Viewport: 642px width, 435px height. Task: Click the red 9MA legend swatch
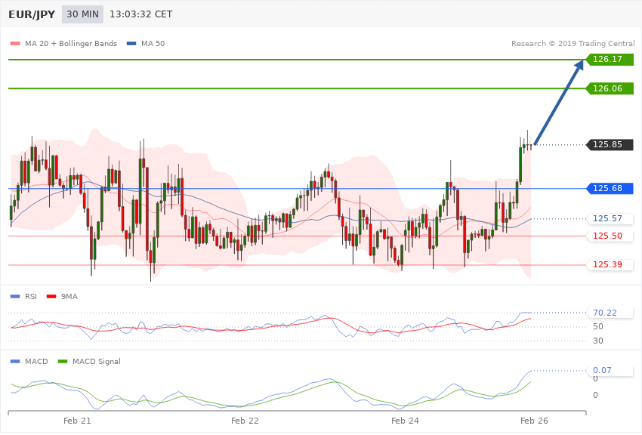pos(51,296)
